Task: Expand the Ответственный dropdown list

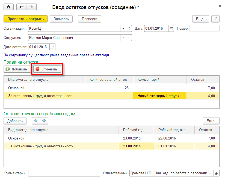Action: click(x=211, y=173)
